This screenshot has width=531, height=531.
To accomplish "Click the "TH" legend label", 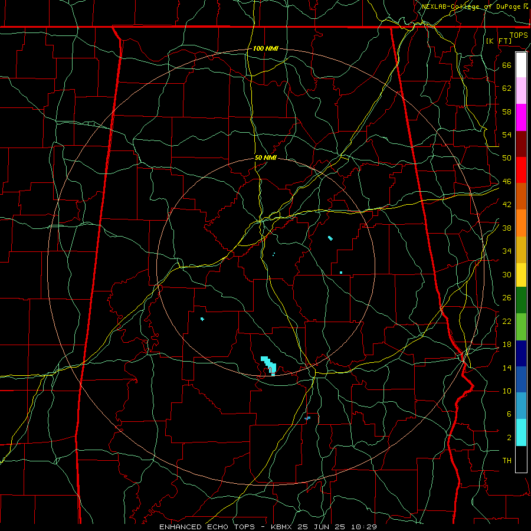I will (x=507, y=461).
